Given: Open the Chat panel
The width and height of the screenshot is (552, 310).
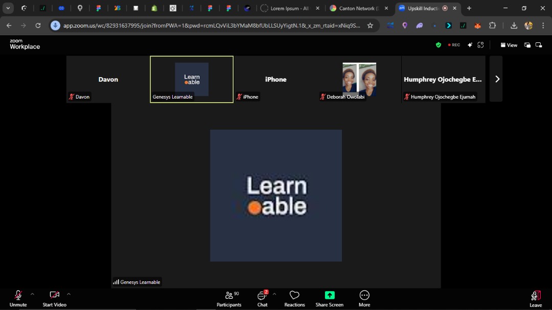Looking at the screenshot, I should 262,298.
